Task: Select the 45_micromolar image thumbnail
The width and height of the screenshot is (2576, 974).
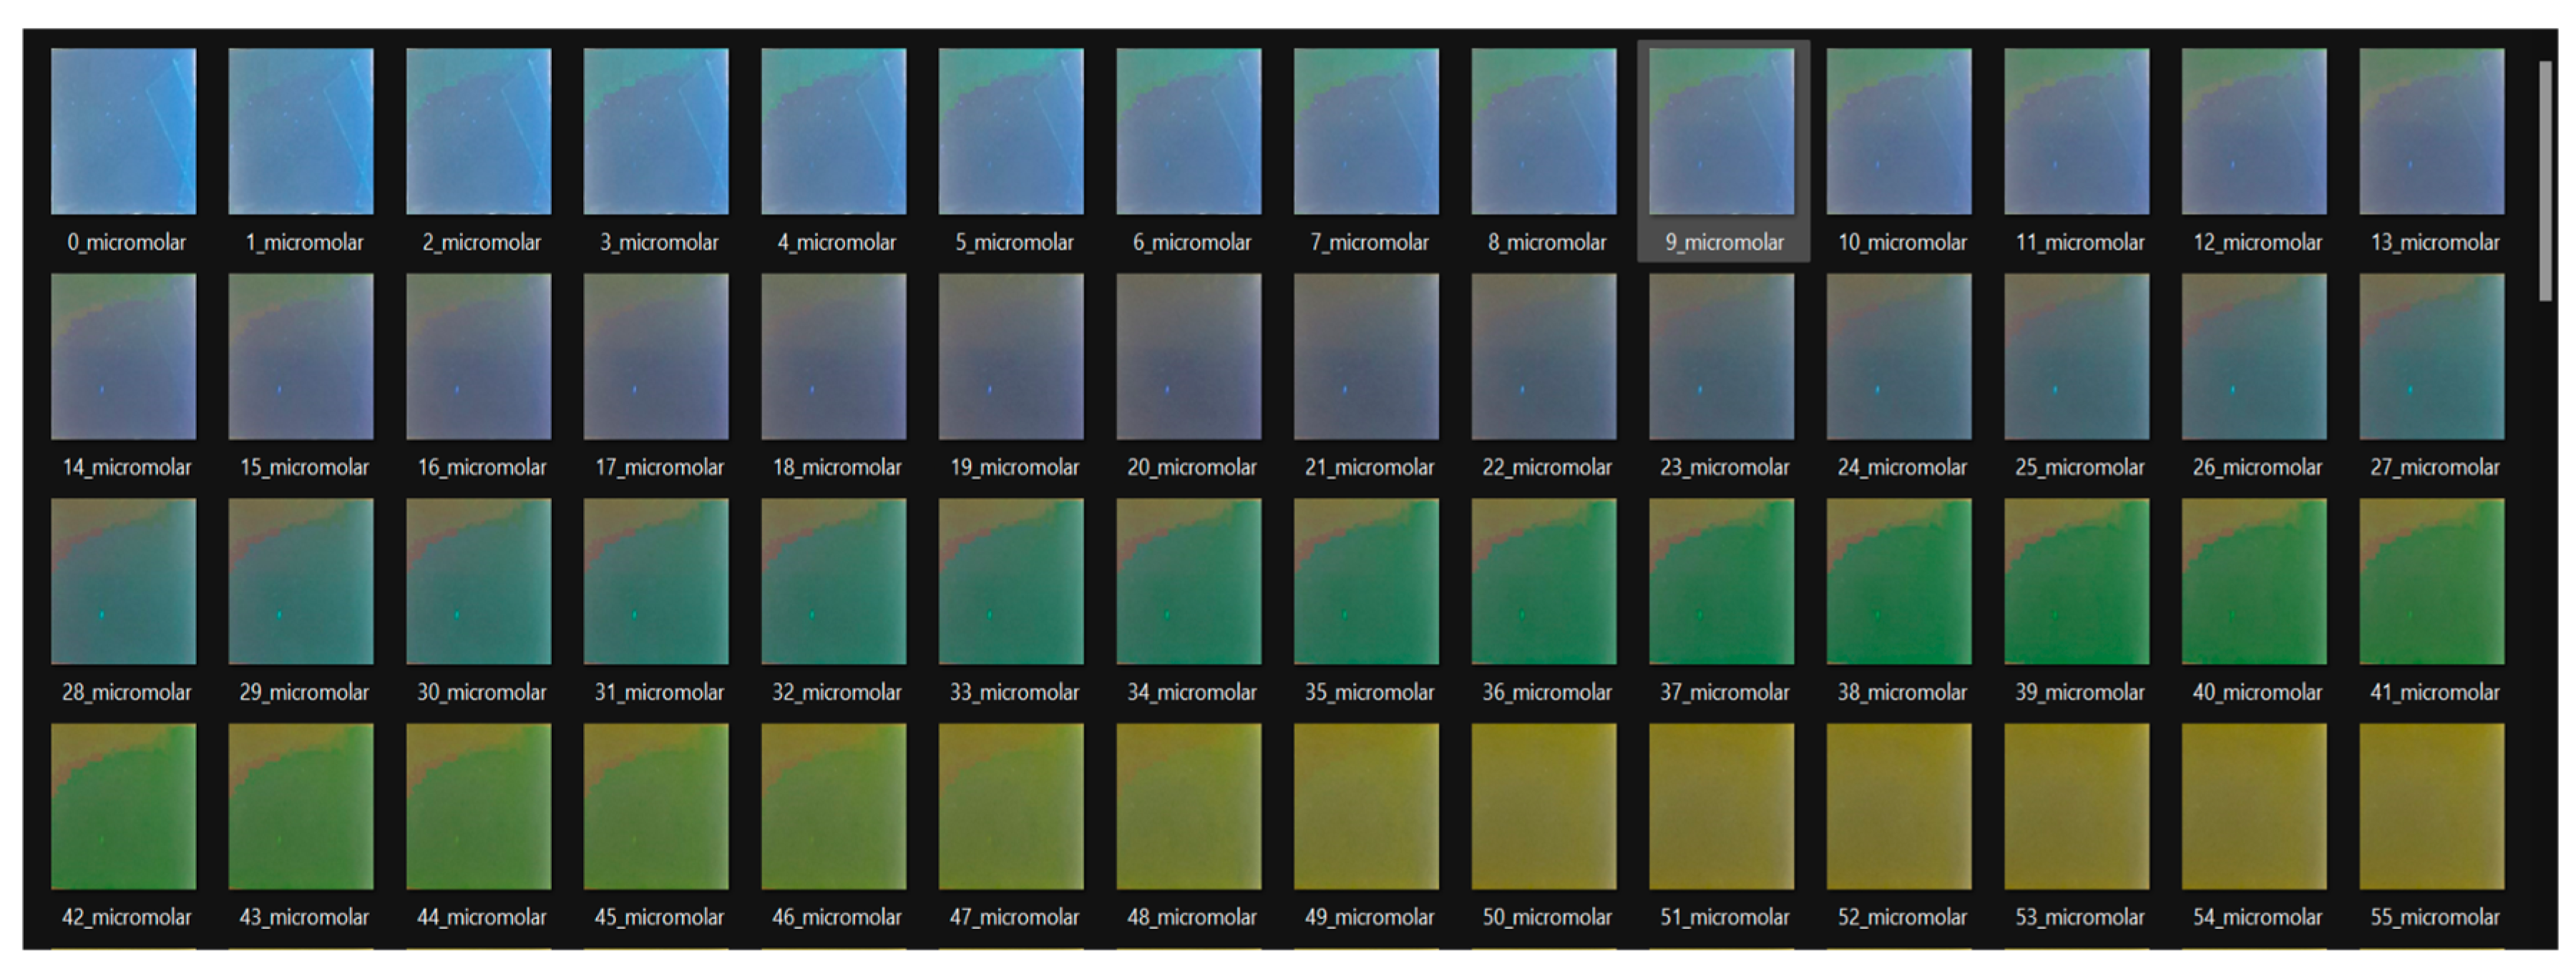Action: click(x=656, y=806)
